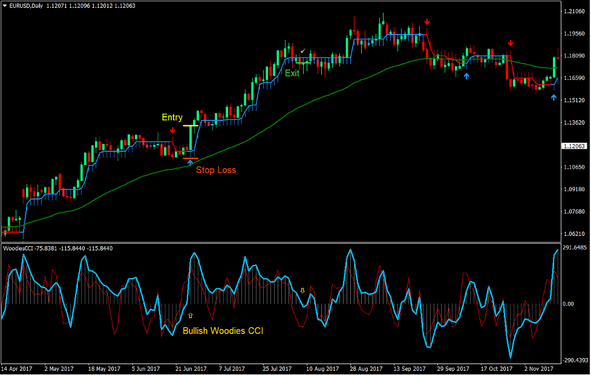Click the yellow down arrow in the CCI panel near 10 Aug
The height and width of the screenshot is (375, 591).
(x=302, y=292)
